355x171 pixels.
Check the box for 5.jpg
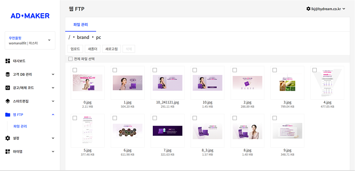click(x=75, y=118)
